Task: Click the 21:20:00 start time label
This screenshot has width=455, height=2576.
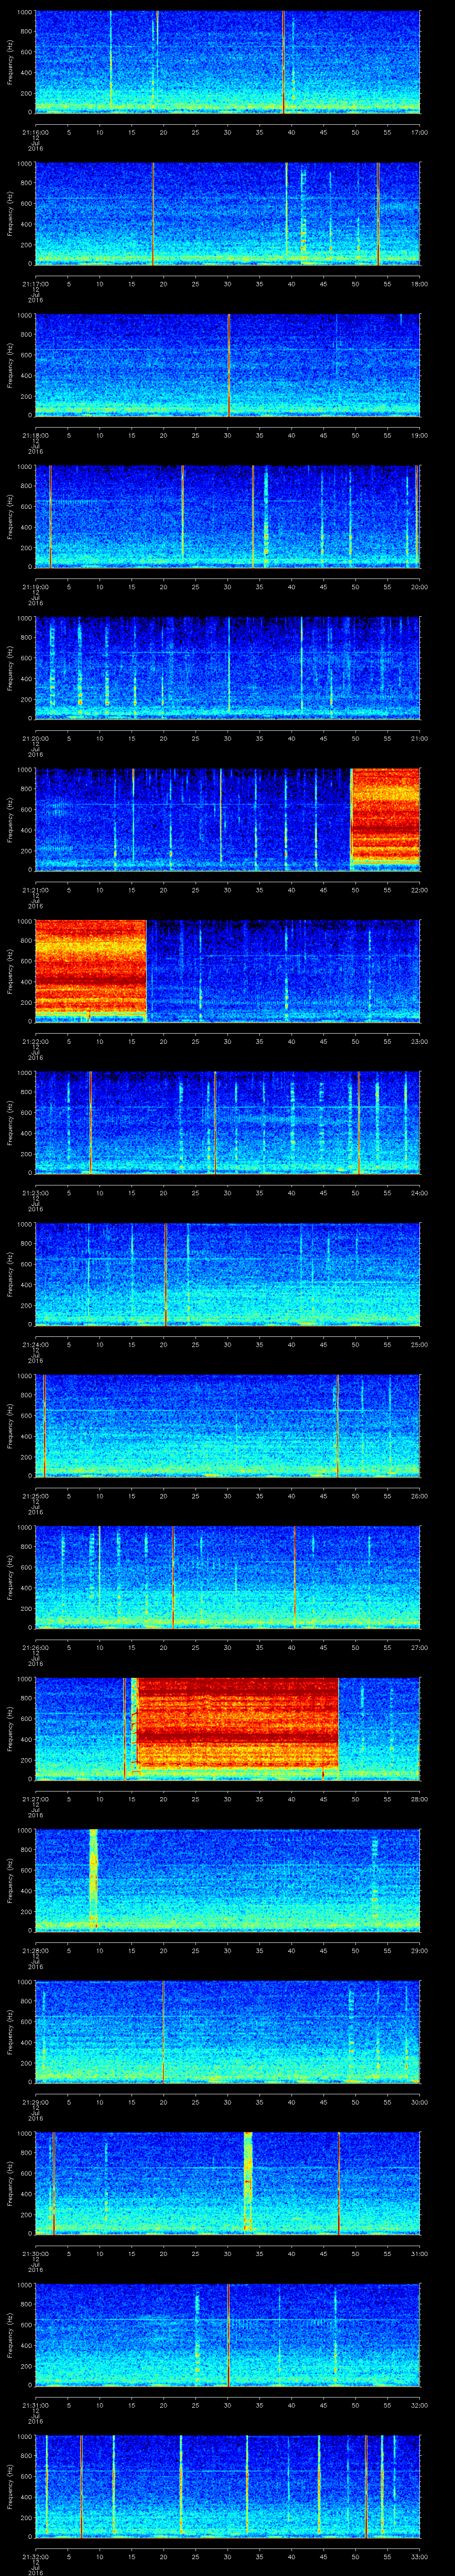Action: [x=35, y=738]
